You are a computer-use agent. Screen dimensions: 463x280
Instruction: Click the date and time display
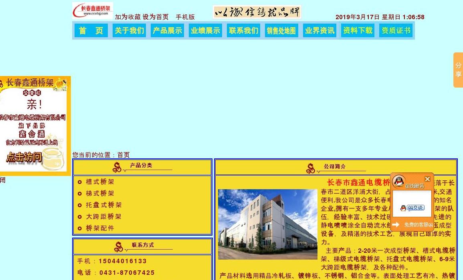380,17
